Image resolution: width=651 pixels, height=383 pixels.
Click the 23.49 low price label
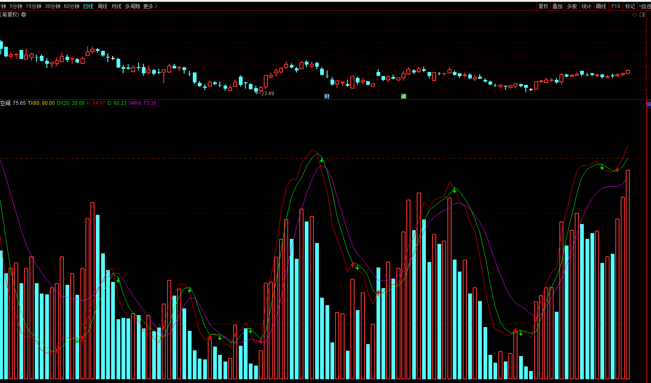coord(267,94)
